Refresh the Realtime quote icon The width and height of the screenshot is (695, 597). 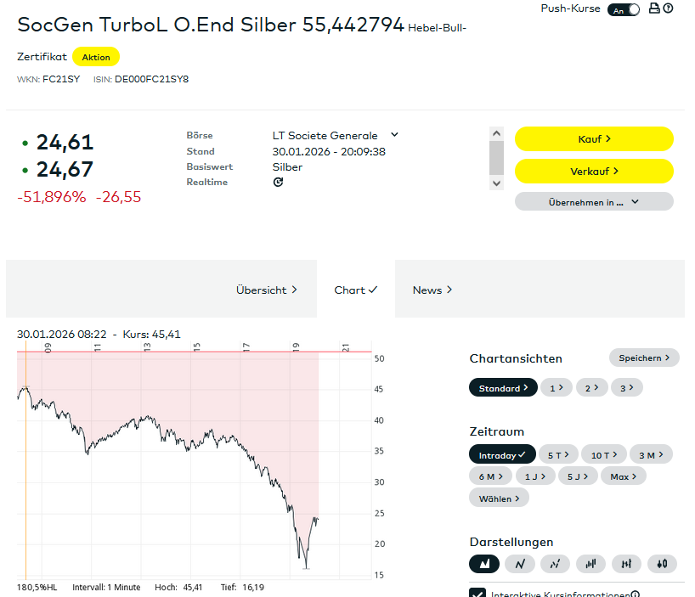[278, 183]
